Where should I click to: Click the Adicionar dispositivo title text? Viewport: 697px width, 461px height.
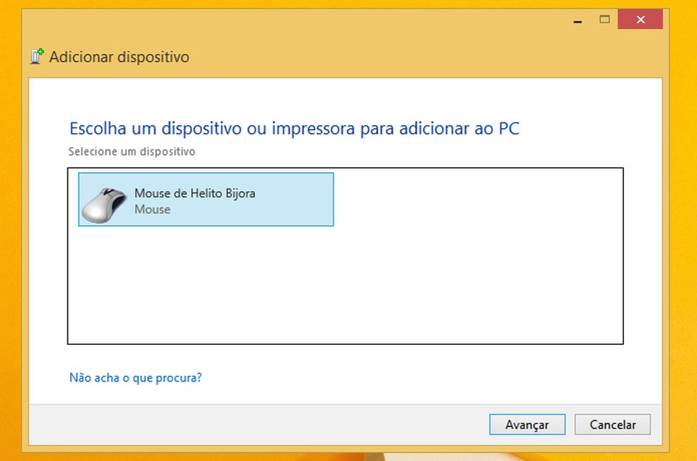119,57
